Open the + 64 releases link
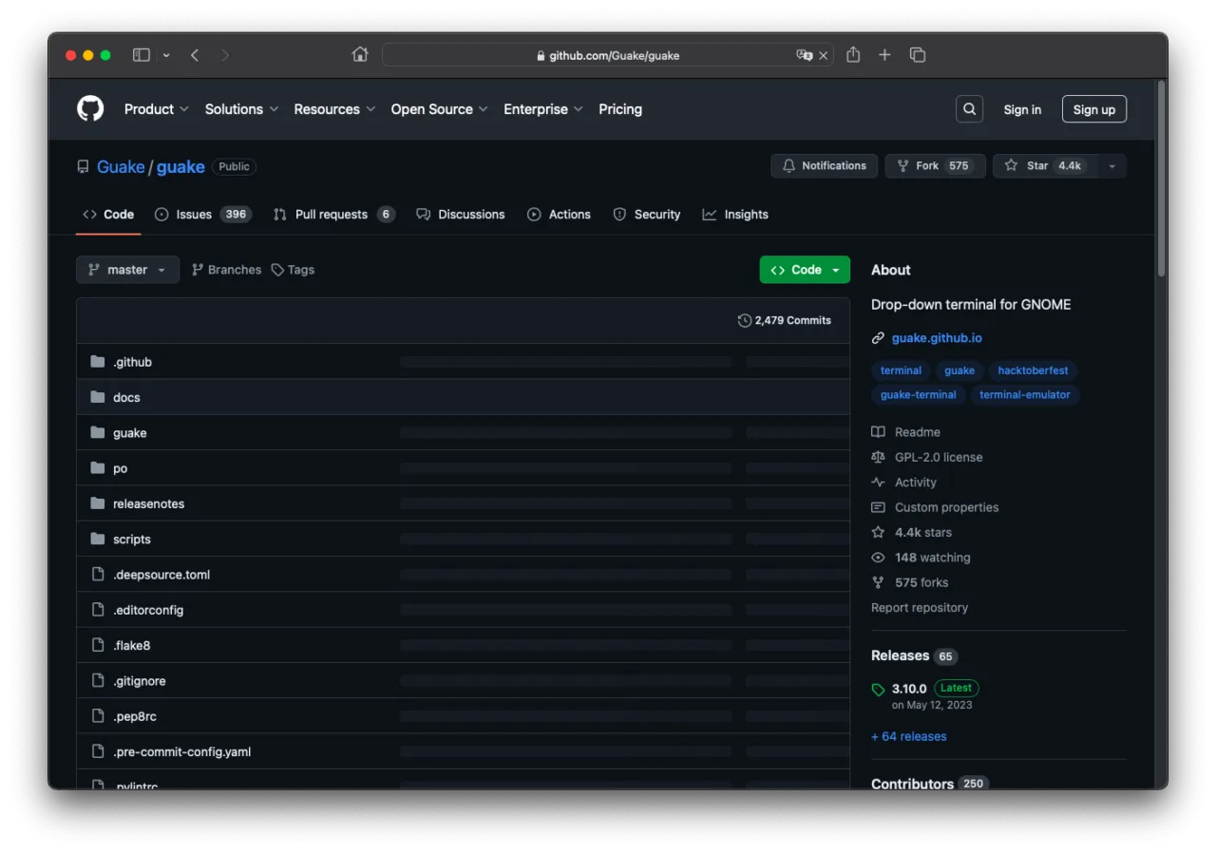 click(x=909, y=736)
